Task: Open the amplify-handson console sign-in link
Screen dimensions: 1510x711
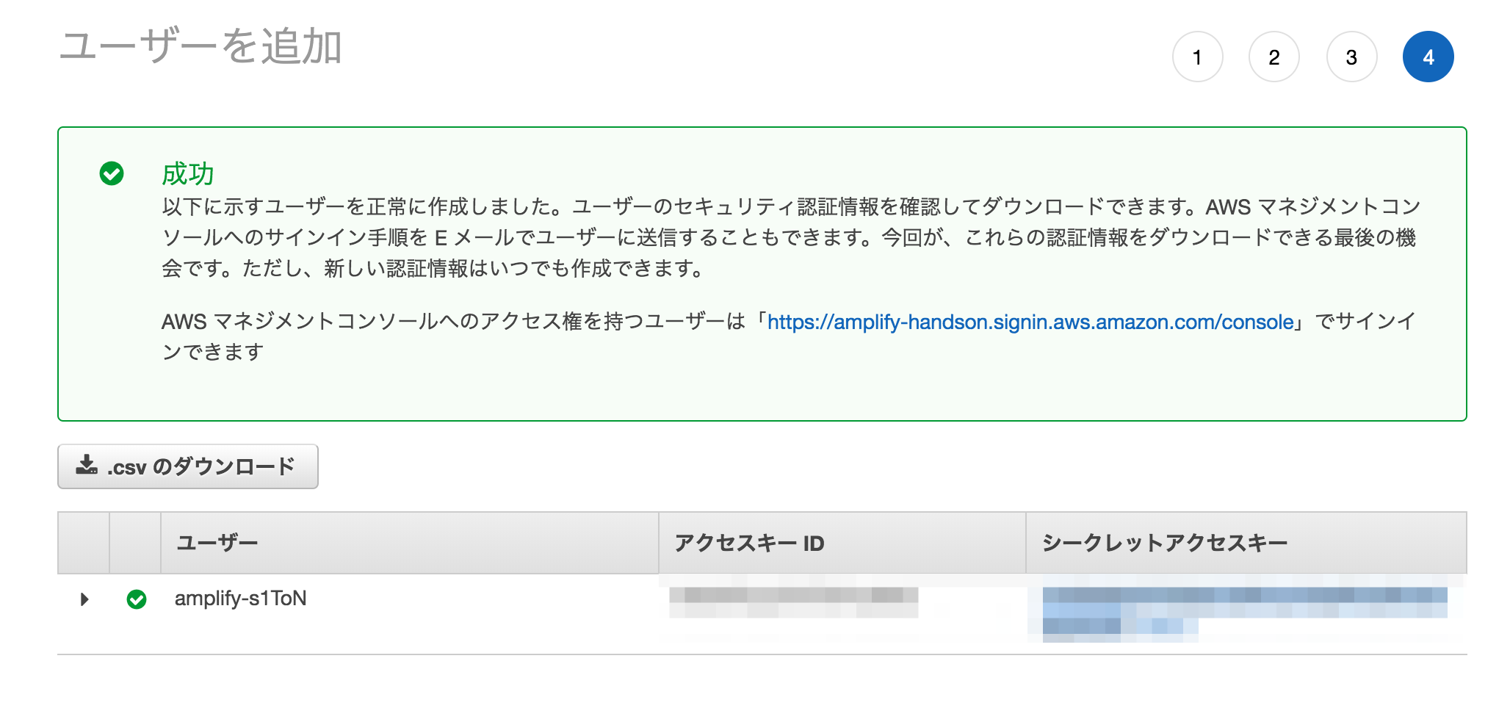Action: click(1030, 322)
